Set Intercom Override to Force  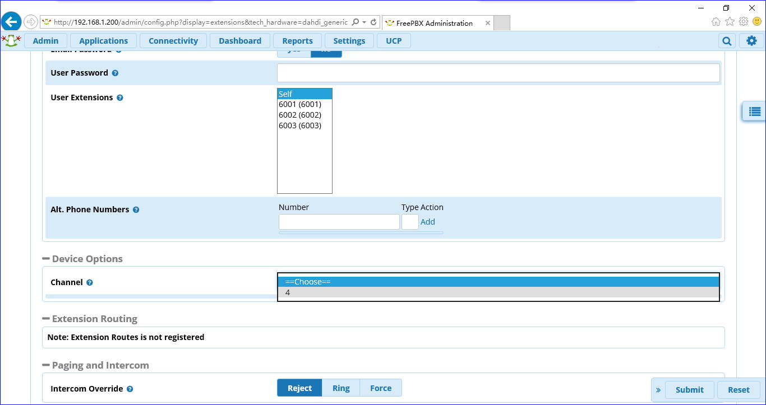click(381, 388)
